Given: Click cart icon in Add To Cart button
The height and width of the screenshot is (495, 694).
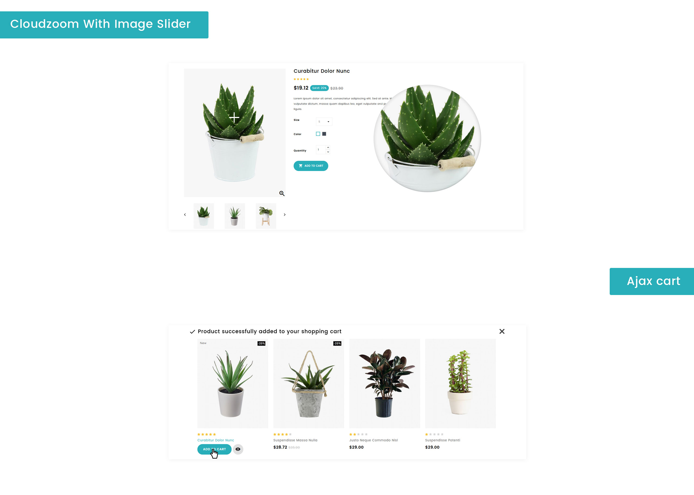Looking at the screenshot, I should click(300, 166).
